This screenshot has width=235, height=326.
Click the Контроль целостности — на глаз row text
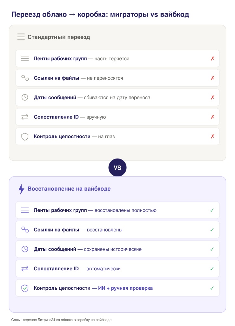[x=74, y=137]
